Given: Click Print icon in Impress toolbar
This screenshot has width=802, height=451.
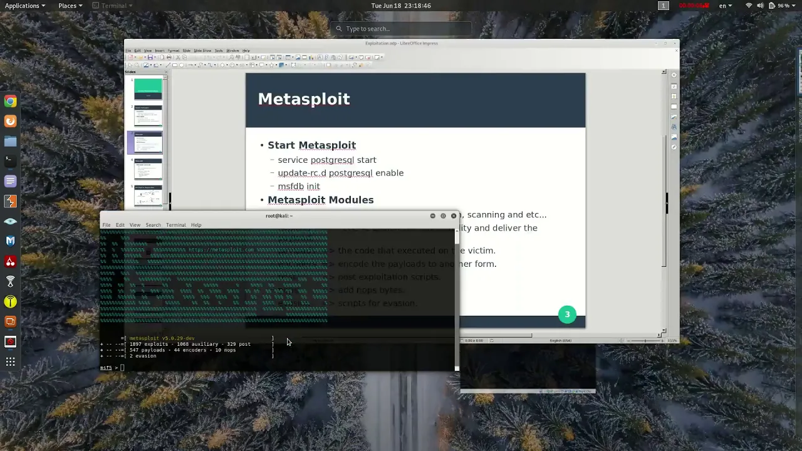Looking at the screenshot, I should 169,57.
